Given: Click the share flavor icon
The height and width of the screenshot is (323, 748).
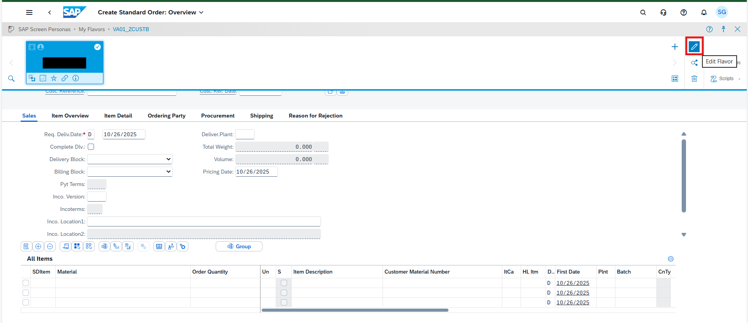Looking at the screenshot, I should (x=694, y=63).
